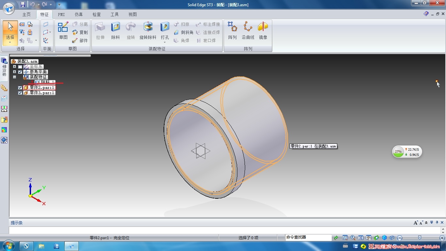Increase prompt bar font size
This screenshot has width=446, height=251.
[416, 223]
